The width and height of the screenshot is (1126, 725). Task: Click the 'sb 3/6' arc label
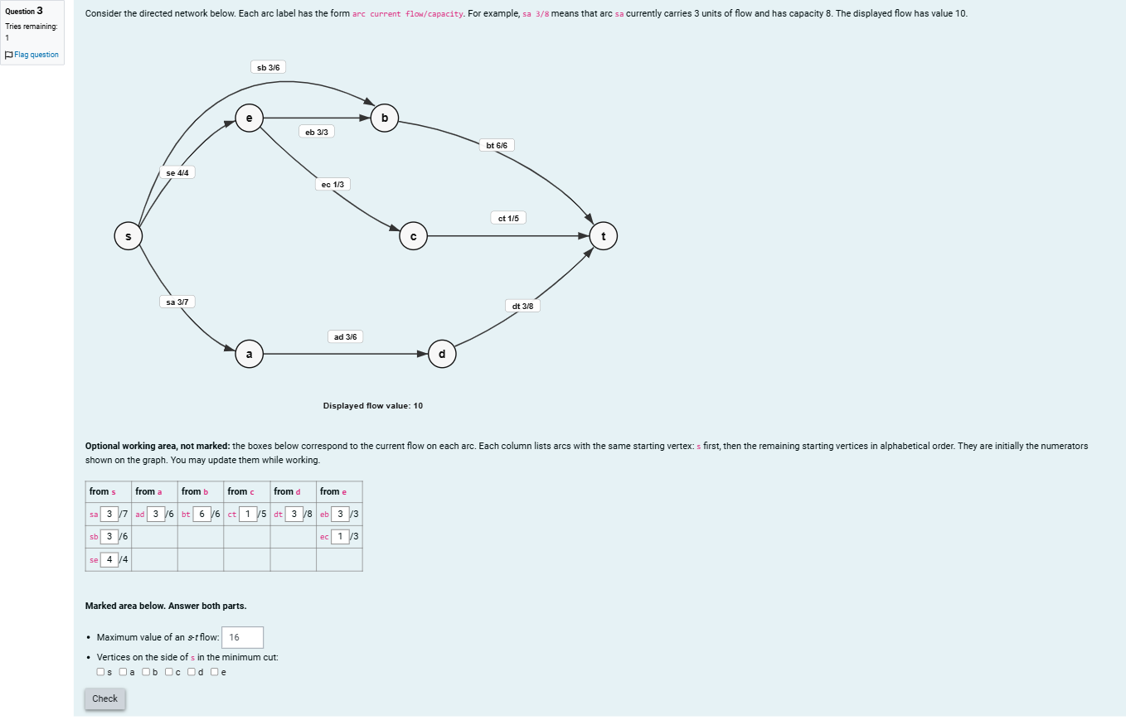[268, 67]
